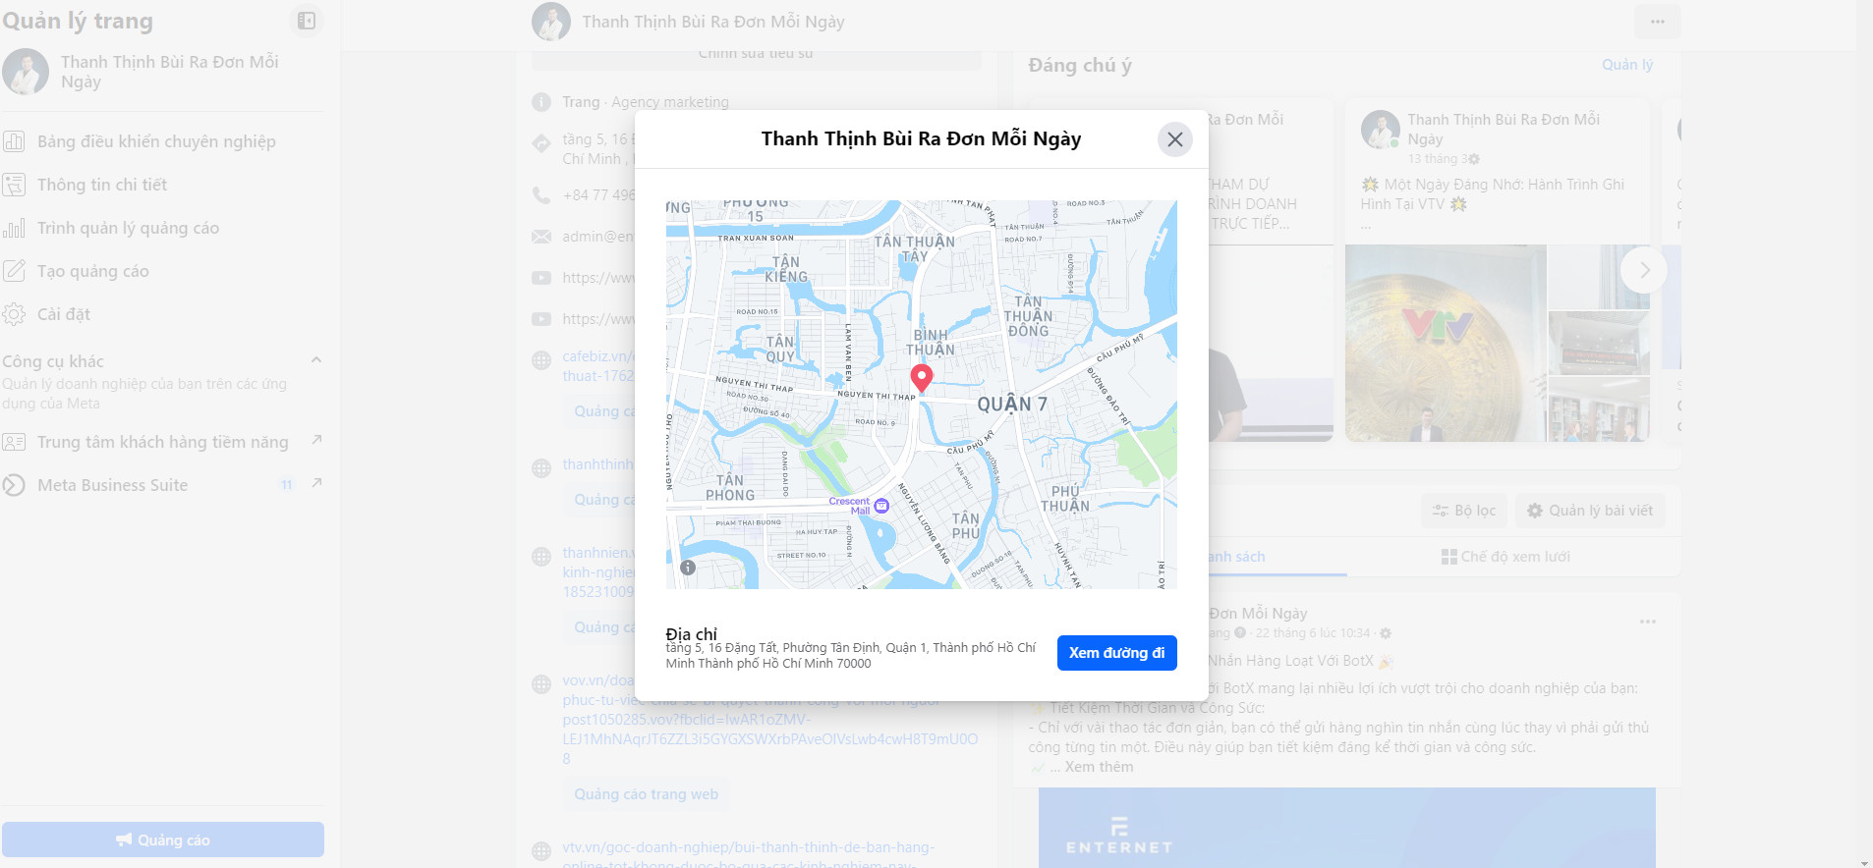This screenshot has width=1873, height=868.
Task: Click the Quảng cáo button at bottom
Action: click(x=163, y=840)
